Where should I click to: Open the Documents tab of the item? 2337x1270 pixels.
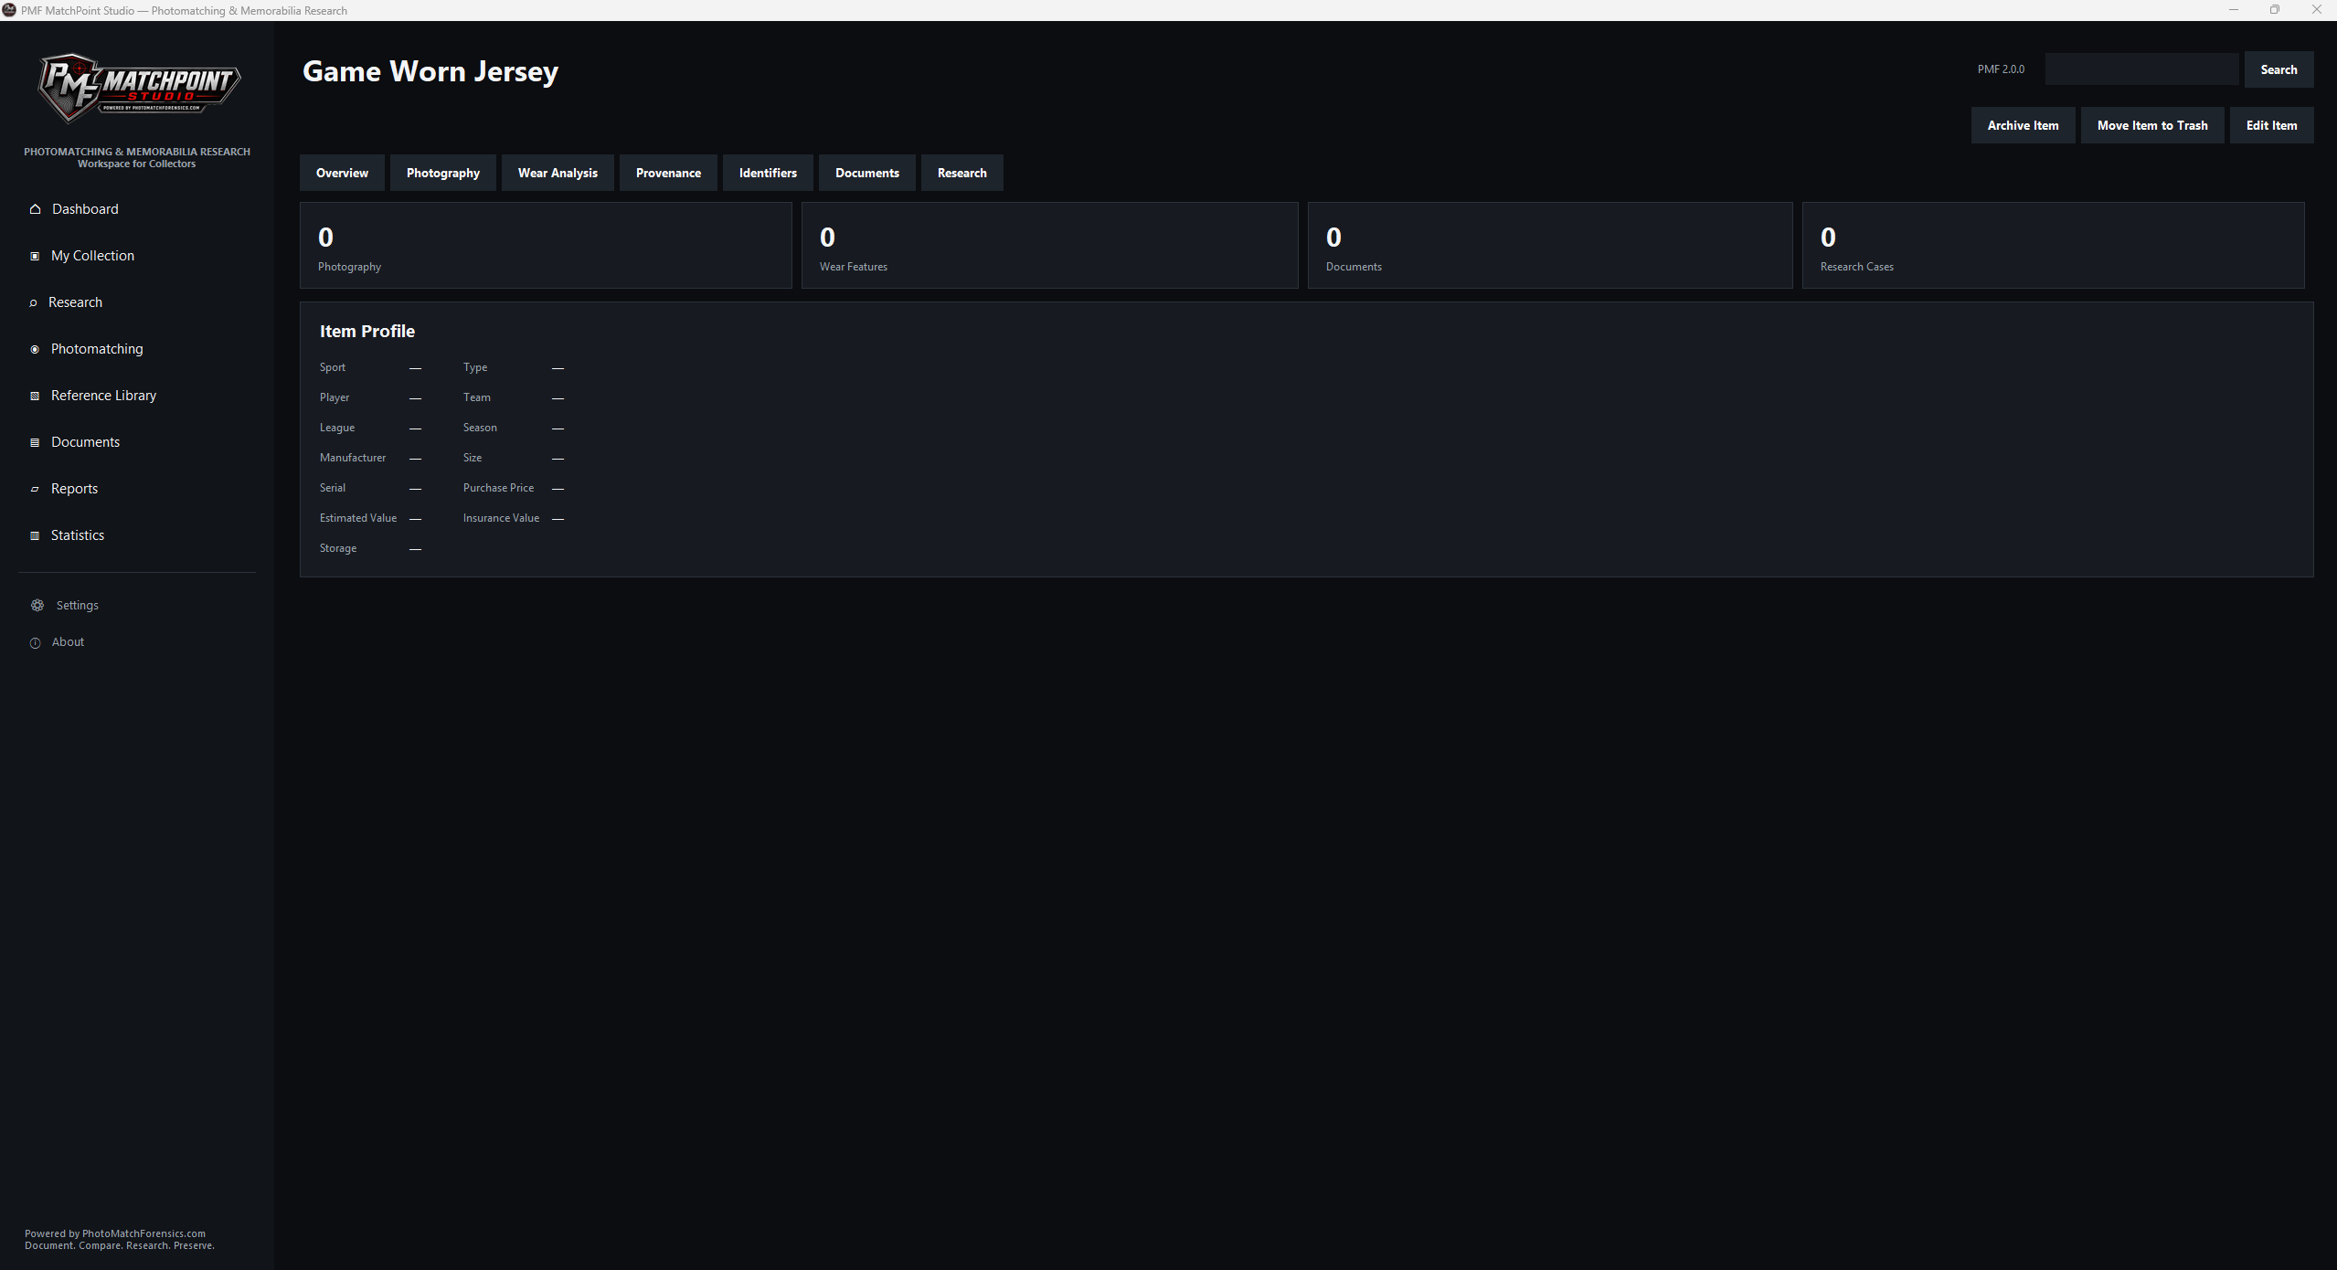[867, 173]
